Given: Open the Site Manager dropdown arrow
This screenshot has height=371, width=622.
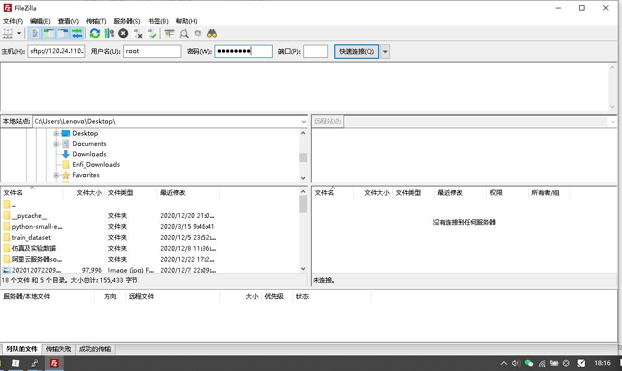Looking at the screenshot, I should [19, 34].
